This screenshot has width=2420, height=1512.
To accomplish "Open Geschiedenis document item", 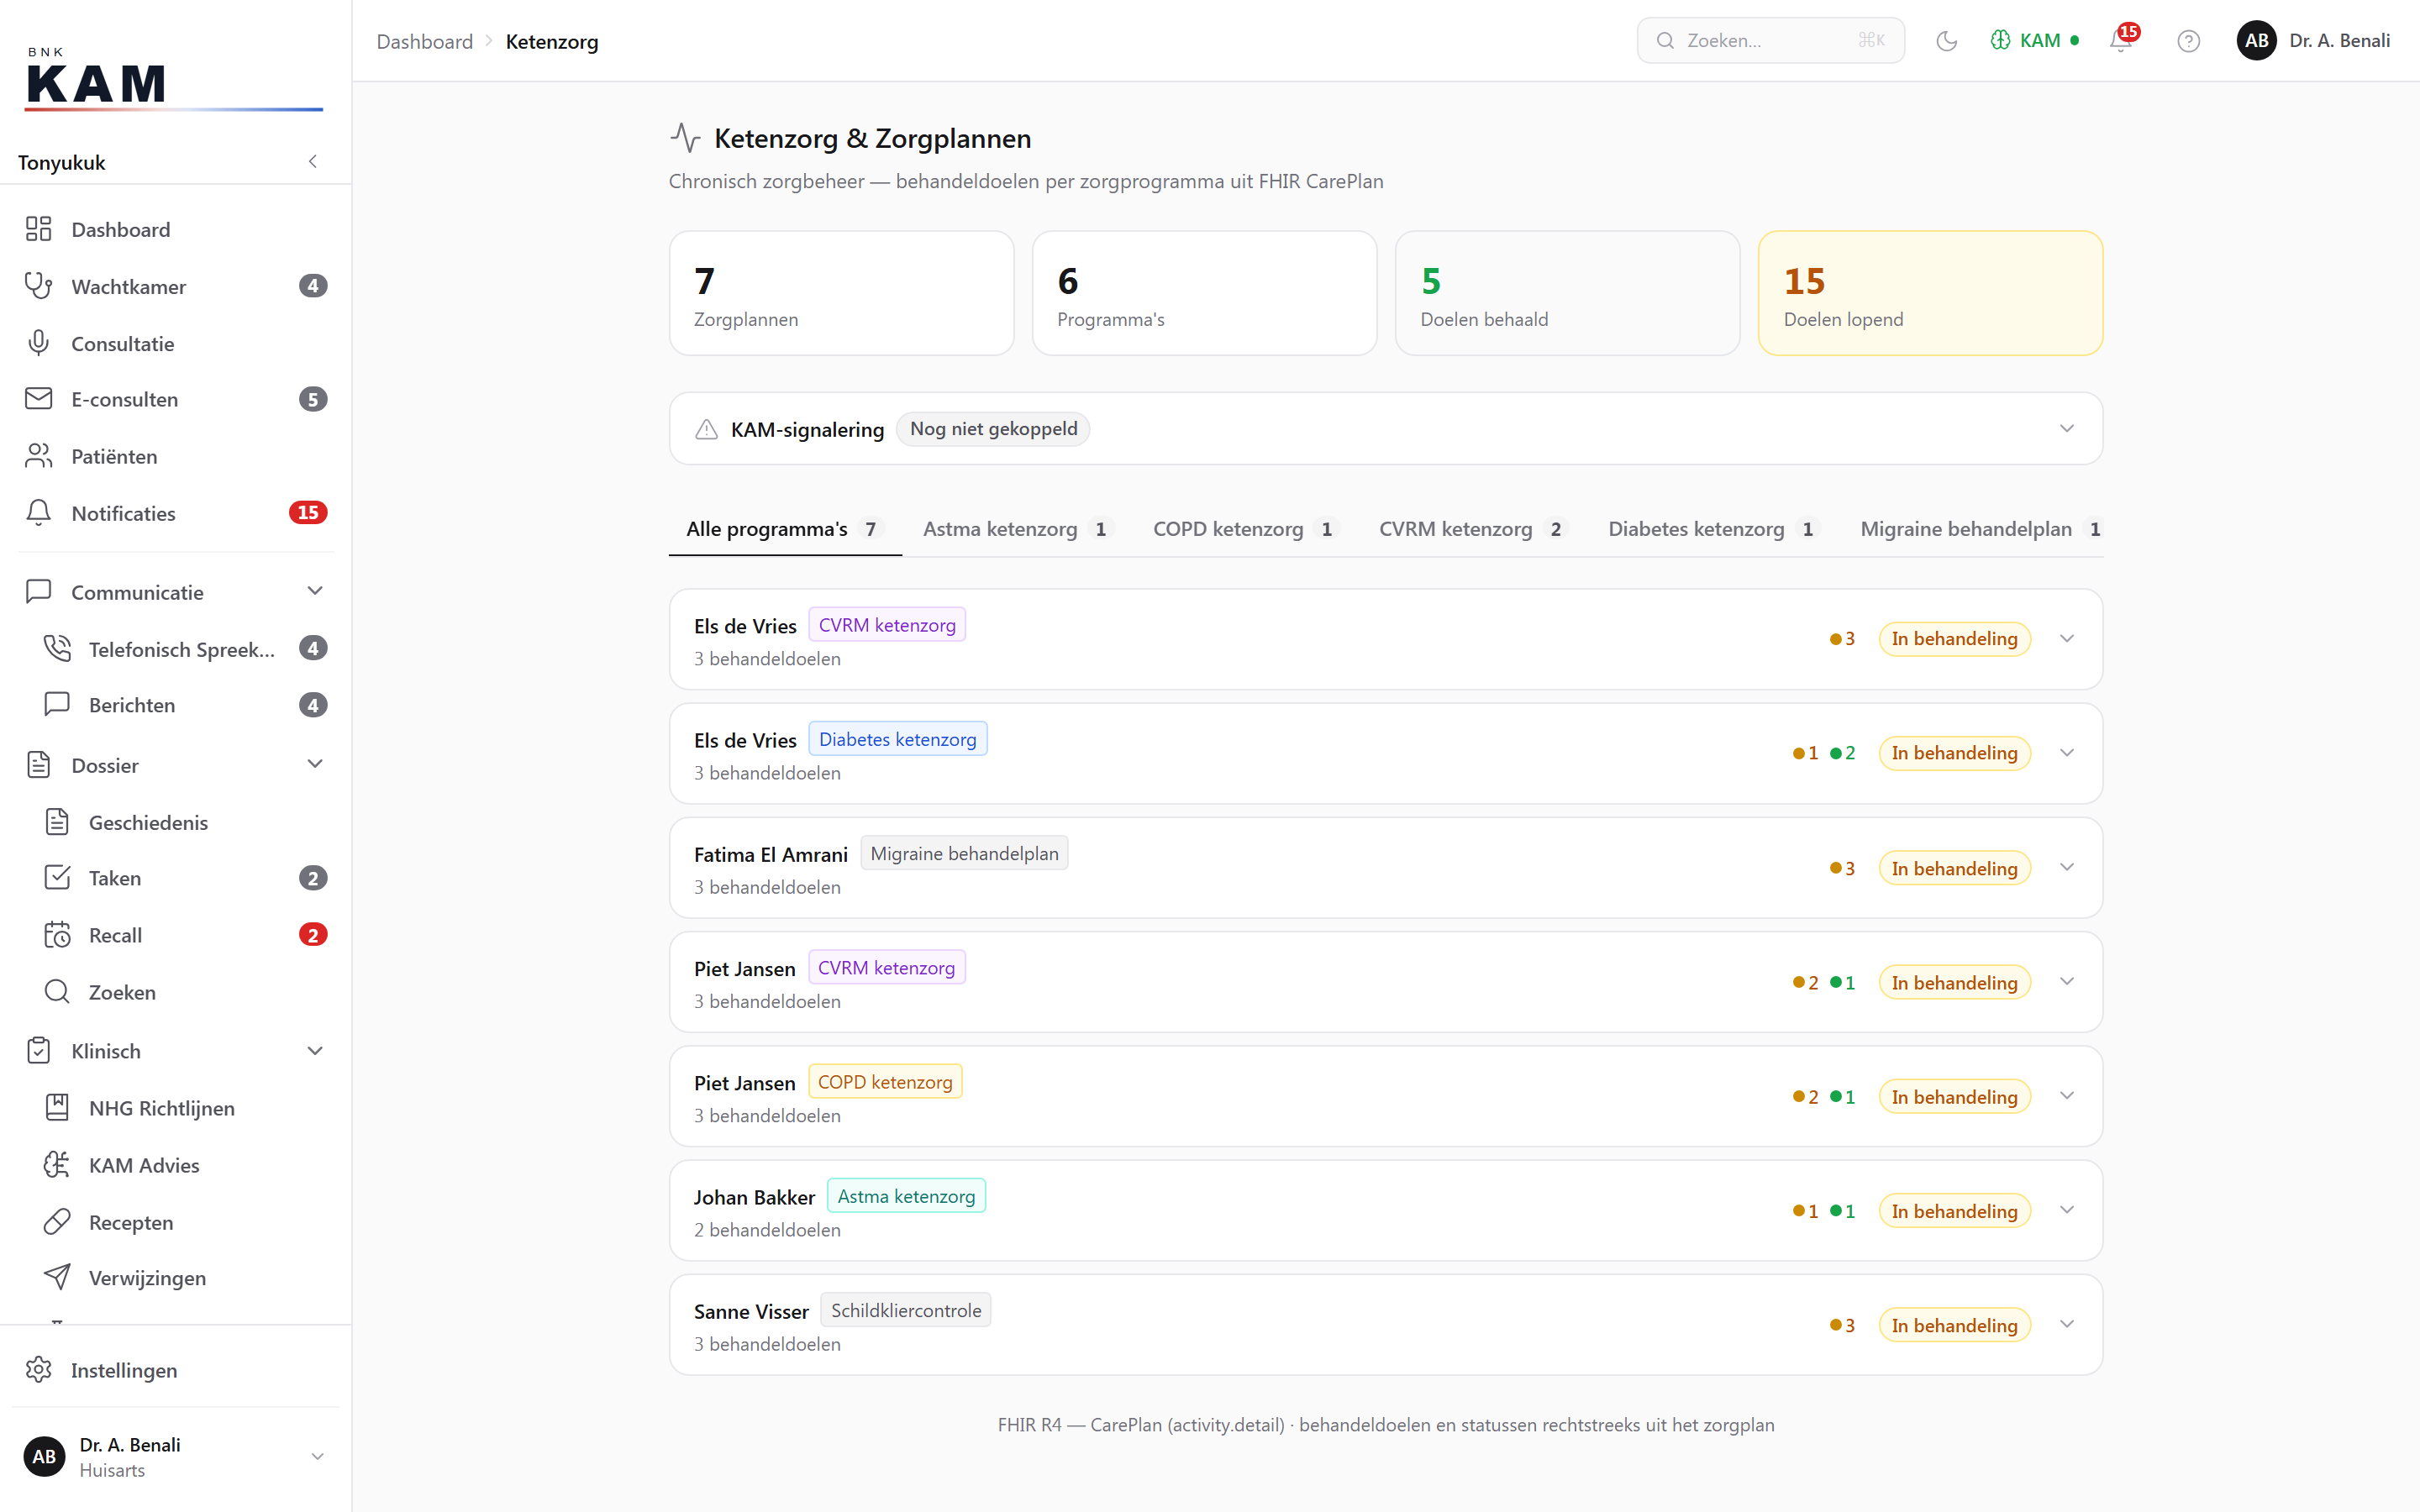I will point(185,822).
